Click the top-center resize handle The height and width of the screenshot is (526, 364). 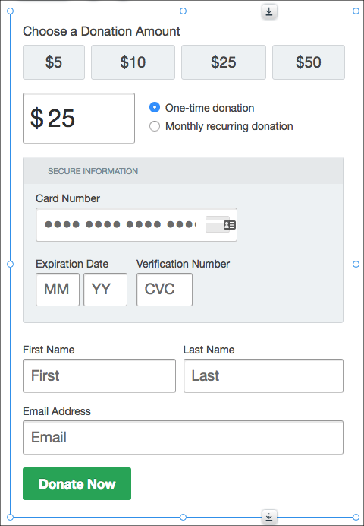pyautogui.click(x=183, y=11)
